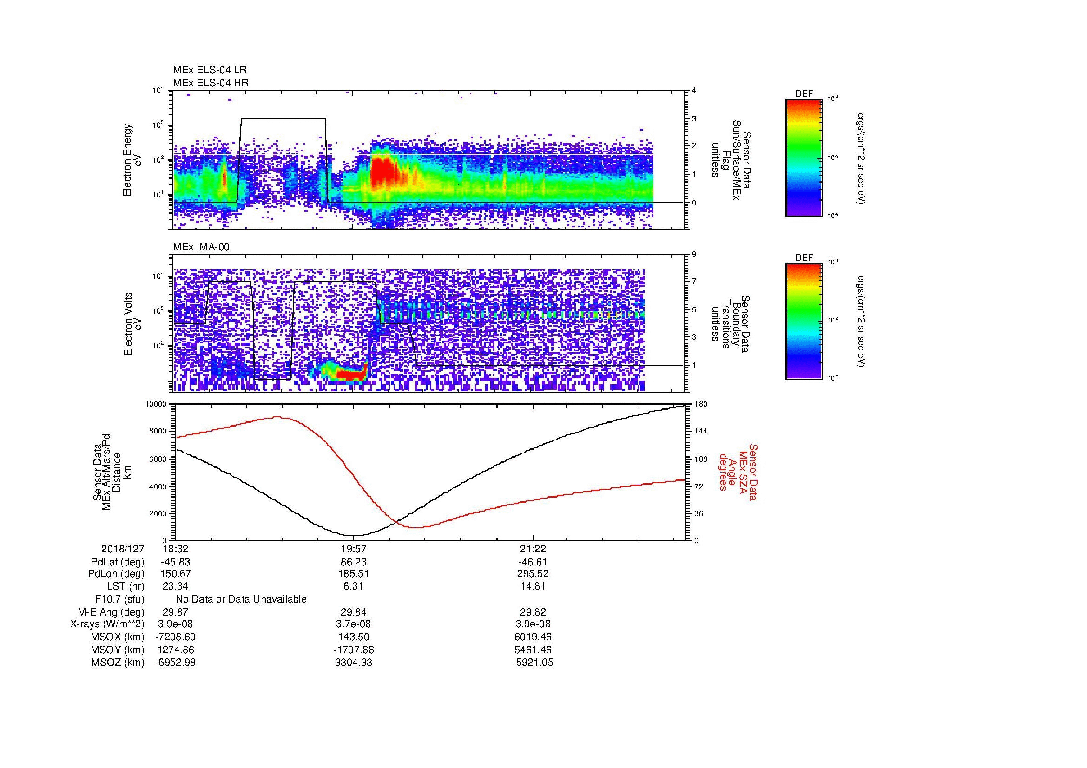1087x768 pixels.
Task: Click the MSOZ value '3304.33'
Action: [354, 663]
